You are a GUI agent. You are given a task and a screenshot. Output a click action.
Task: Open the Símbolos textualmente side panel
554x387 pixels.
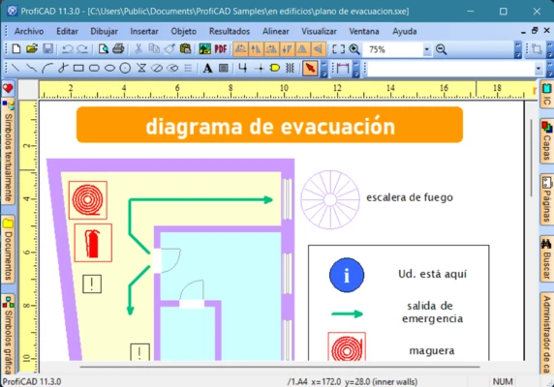point(8,152)
